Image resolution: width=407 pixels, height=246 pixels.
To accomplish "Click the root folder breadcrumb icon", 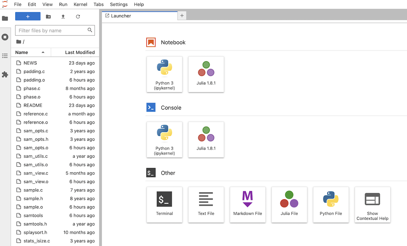I will click(x=18, y=42).
